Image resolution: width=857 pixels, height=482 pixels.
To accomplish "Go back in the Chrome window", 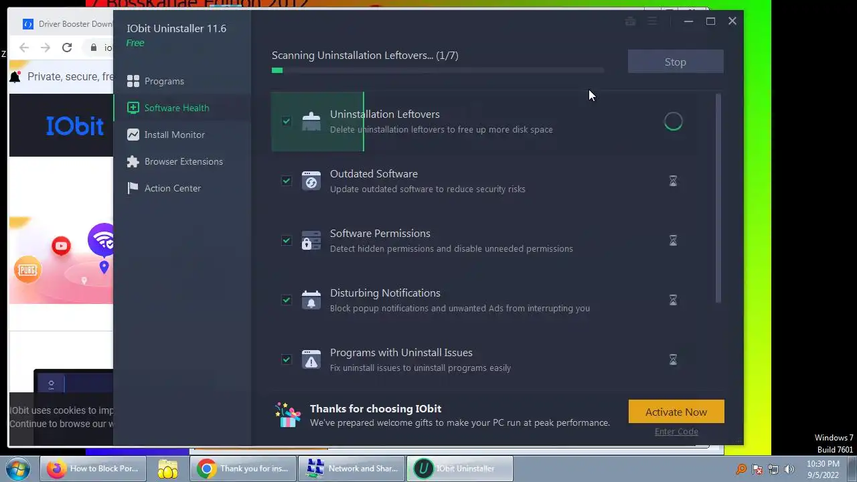I will click(x=24, y=48).
